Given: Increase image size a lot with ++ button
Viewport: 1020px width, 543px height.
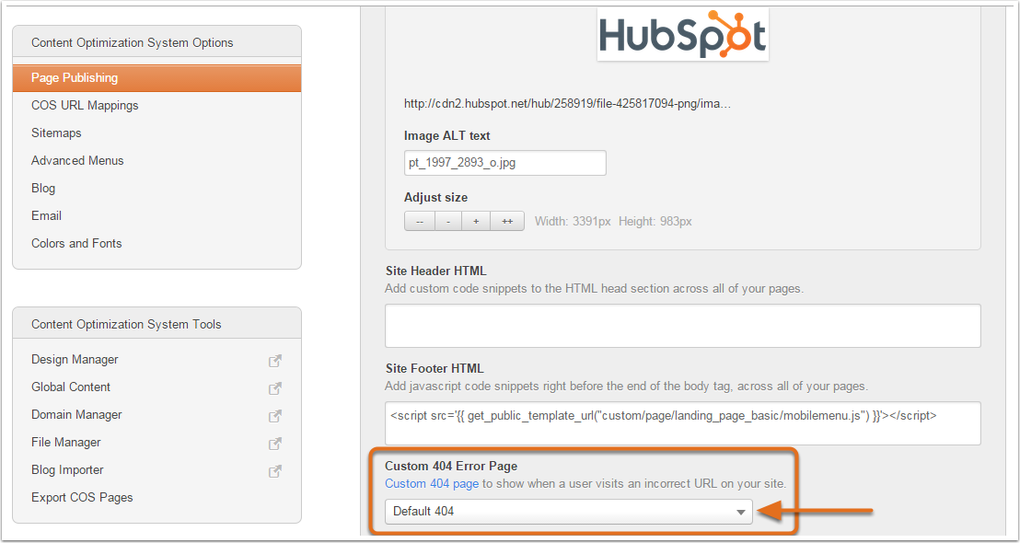Looking at the screenshot, I should coord(507,221).
